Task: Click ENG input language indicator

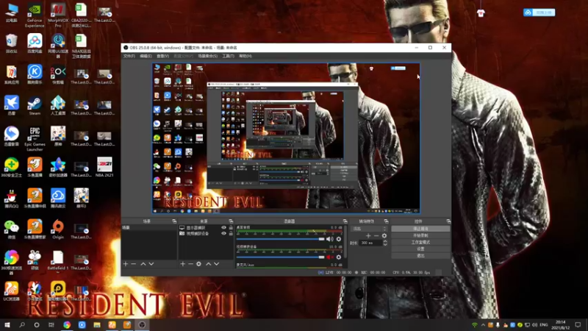Action: point(543,324)
